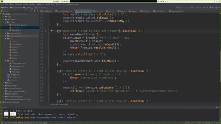Open the Code menu
Viewport: 221px width, 124px height.
[26, 4]
